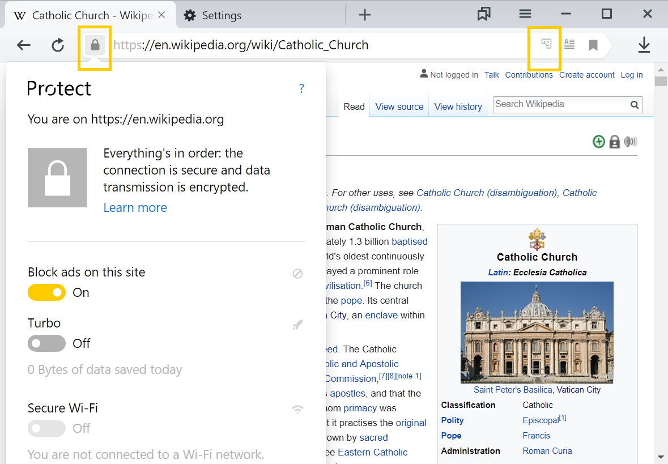
Task: Open the browser hamburger menu
Action: pyautogui.click(x=525, y=14)
